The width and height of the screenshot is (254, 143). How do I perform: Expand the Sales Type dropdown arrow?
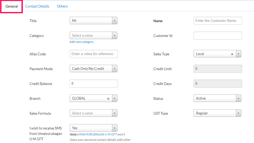[x=238, y=54]
